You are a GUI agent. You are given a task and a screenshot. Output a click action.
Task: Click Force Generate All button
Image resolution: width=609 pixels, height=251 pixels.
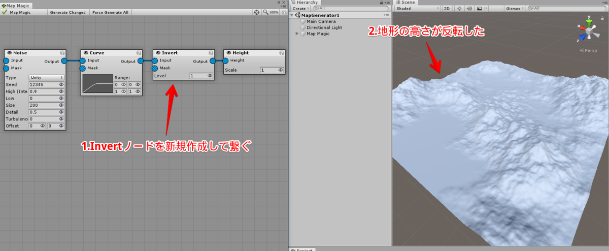point(110,12)
